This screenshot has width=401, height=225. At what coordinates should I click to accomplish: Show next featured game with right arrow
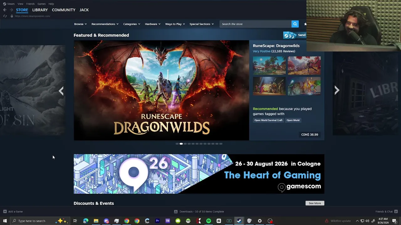337,90
